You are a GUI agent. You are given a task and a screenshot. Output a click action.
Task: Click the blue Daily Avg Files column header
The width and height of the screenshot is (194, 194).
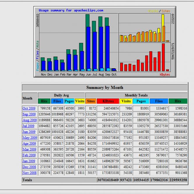coord(57,101)
